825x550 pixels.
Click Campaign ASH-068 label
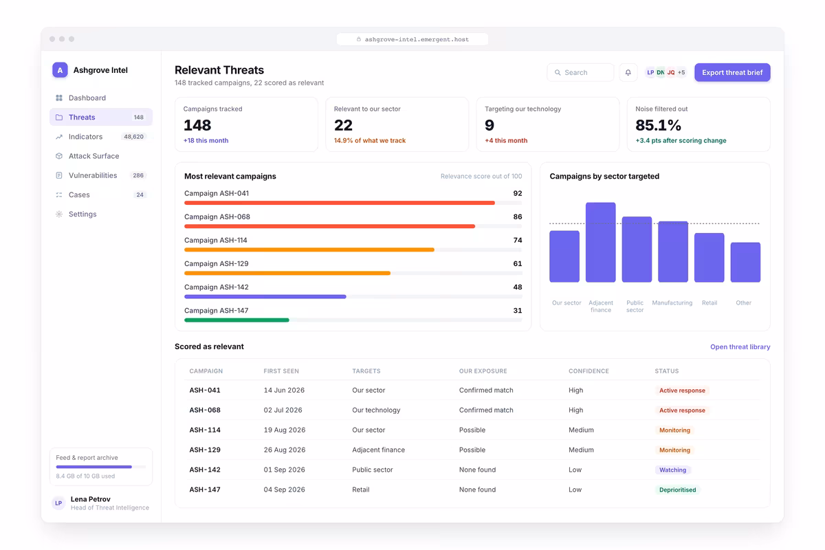point(217,217)
